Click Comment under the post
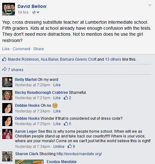The height and width of the screenshot is (164, 155). (x=22, y=49)
